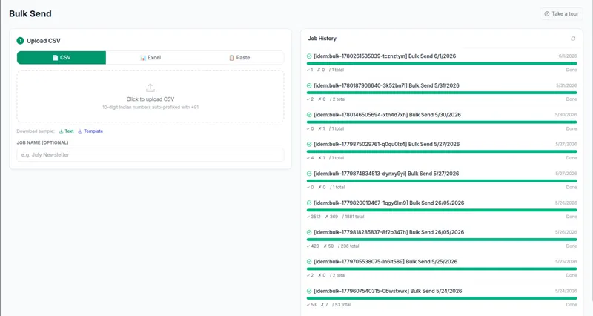Click status check icon of job bulk-1779607540315
This screenshot has width=593, height=316.
click(x=309, y=291)
